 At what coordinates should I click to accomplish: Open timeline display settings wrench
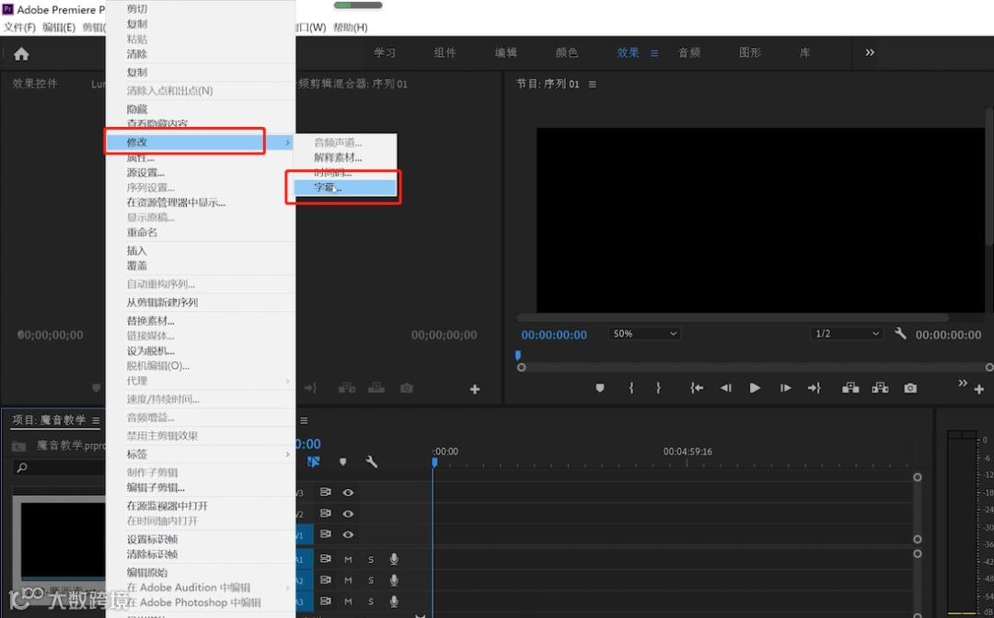(x=372, y=463)
